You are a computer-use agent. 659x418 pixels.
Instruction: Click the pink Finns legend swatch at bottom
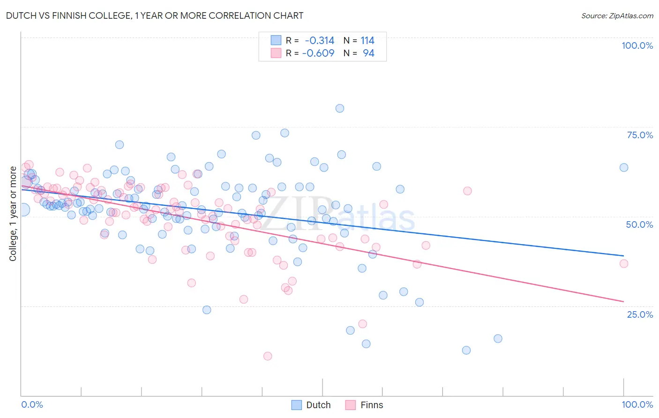(x=351, y=405)
